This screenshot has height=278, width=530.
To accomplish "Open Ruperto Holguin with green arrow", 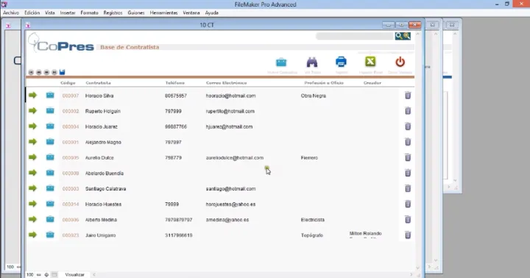I will [33, 111].
